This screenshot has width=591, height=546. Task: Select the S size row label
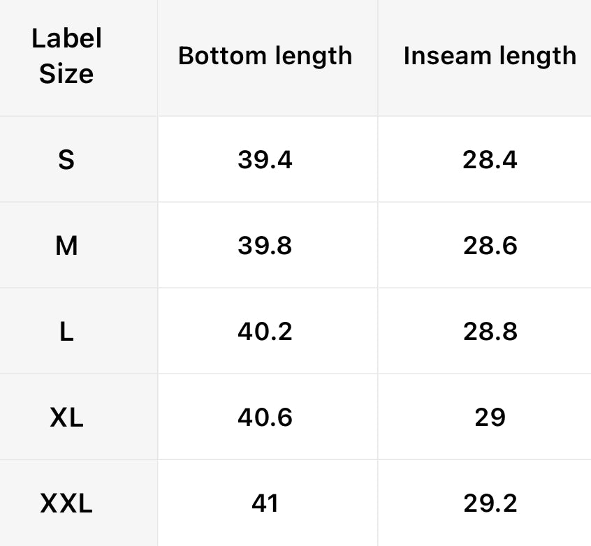pyautogui.click(x=66, y=160)
